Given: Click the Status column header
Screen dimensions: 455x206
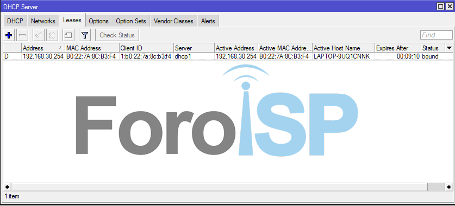Looking at the screenshot, I should (x=433, y=48).
